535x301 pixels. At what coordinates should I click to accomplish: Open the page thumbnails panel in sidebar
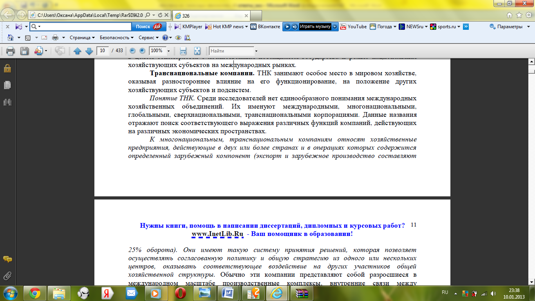(7, 85)
